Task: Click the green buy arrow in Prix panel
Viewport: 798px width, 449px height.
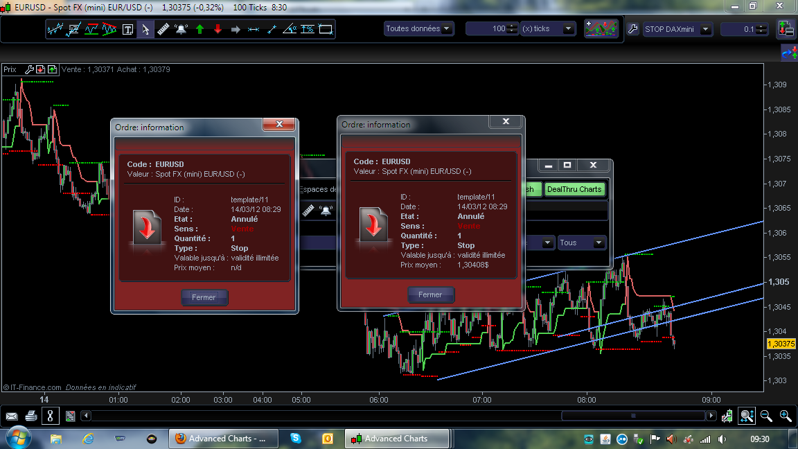Action: click(52, 69)
